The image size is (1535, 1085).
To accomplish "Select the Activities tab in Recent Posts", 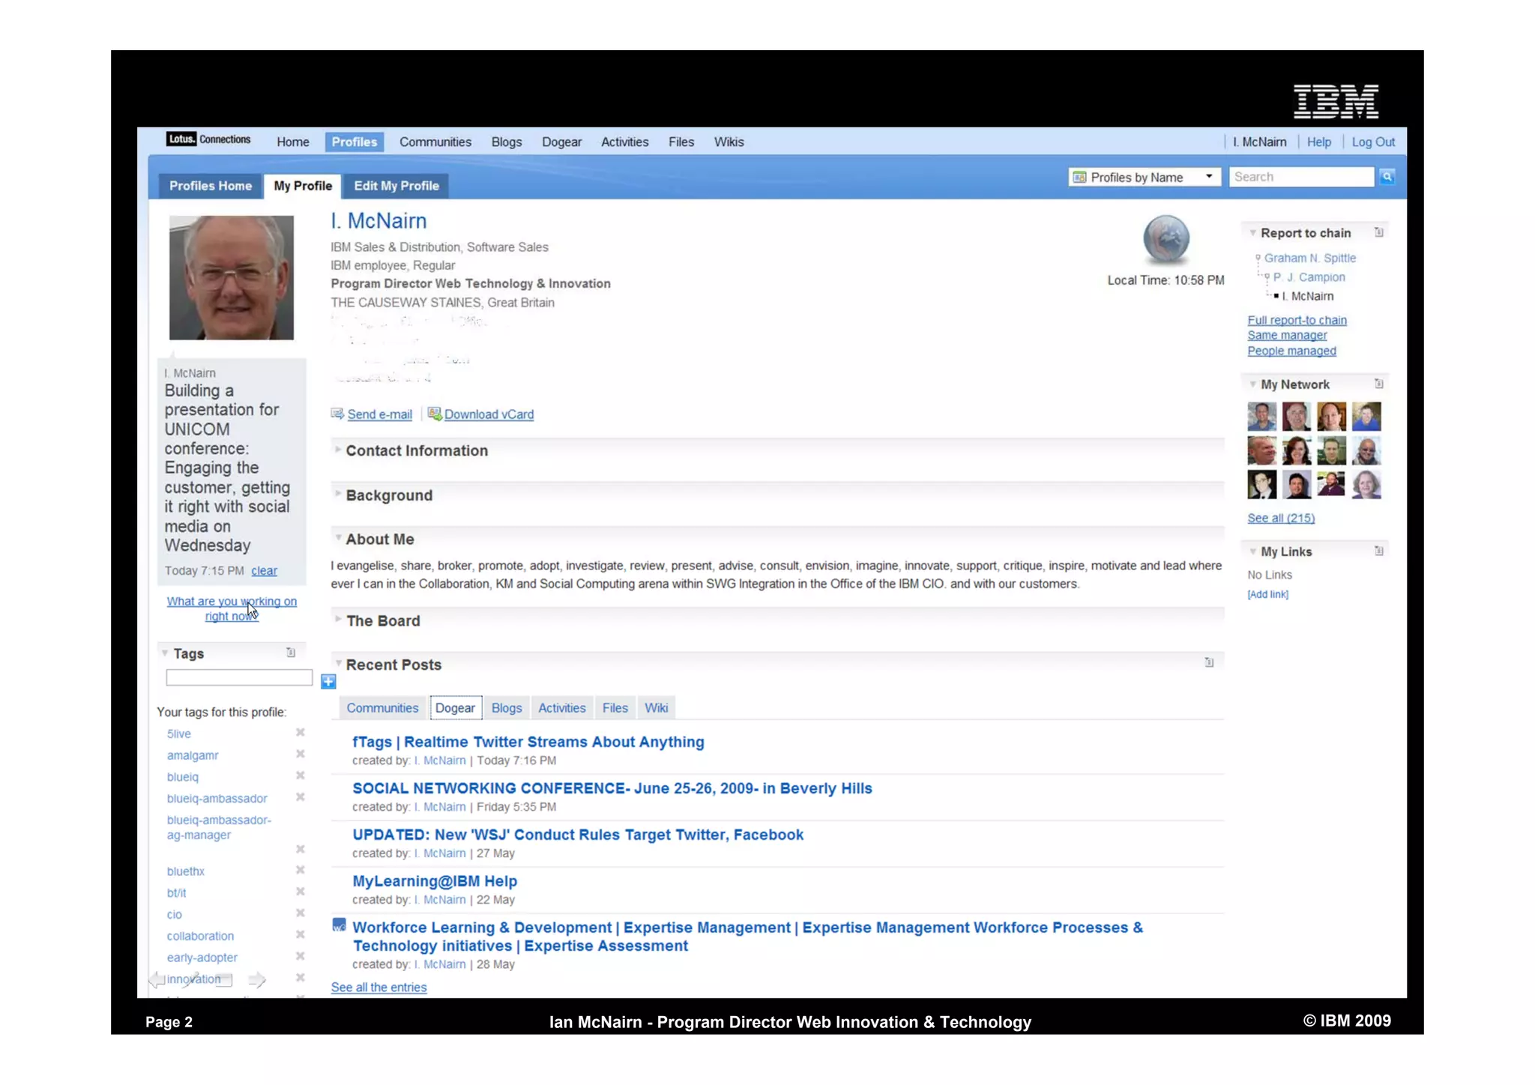I will point(561,708).
